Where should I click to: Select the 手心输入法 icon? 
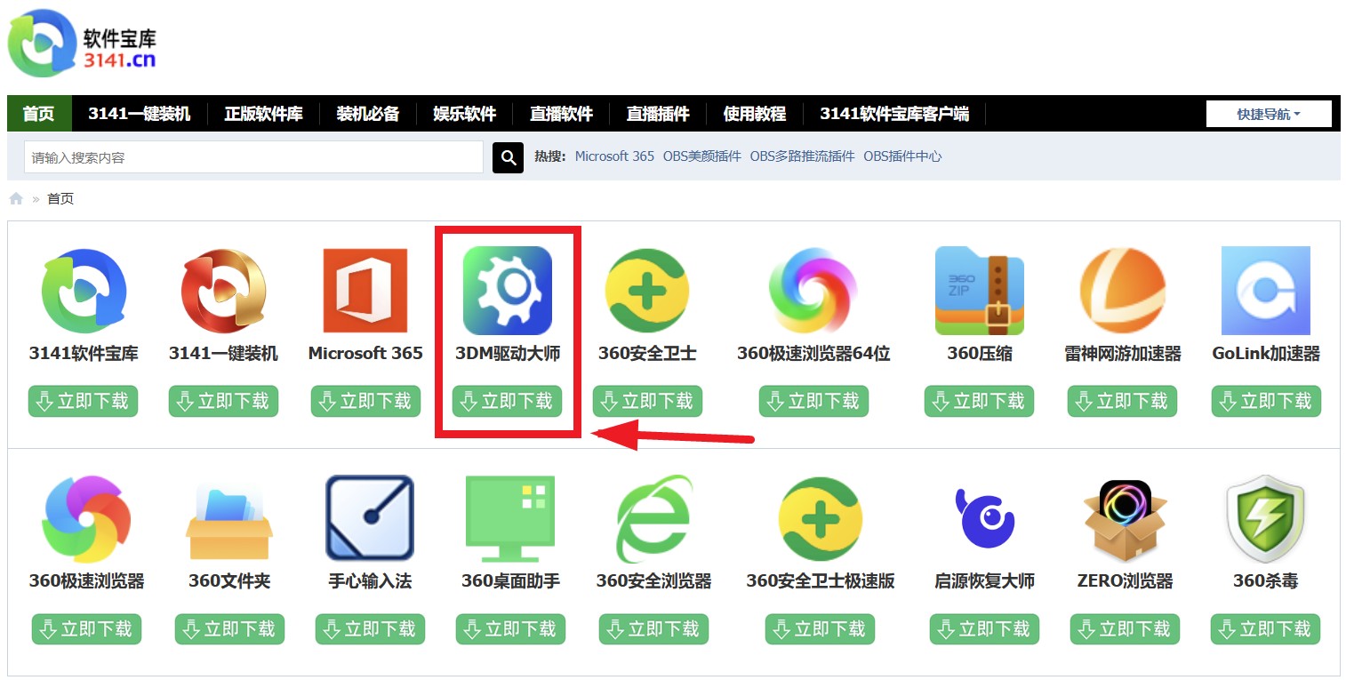pos(370,519)
